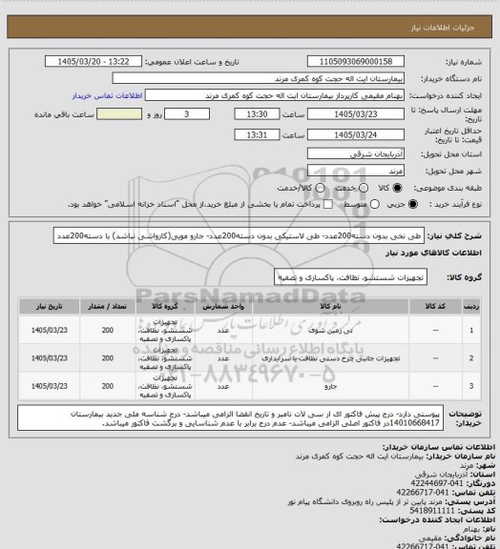Click the need date in row 2
The image size is (500, 549).
click(x=49, y=358)
